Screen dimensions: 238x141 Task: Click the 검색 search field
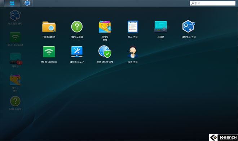(x=212, y=3)
